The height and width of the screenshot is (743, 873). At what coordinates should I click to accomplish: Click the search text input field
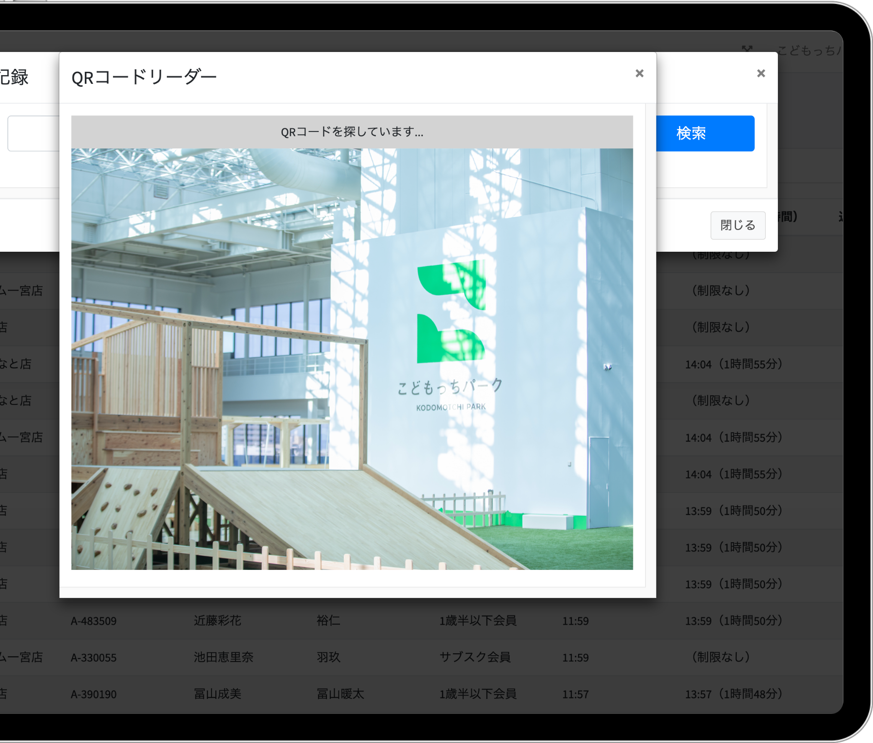coord(33,133)
